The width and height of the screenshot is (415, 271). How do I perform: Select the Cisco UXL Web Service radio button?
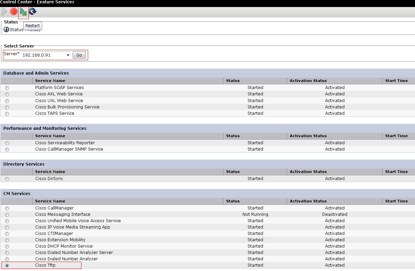point(7,101)
